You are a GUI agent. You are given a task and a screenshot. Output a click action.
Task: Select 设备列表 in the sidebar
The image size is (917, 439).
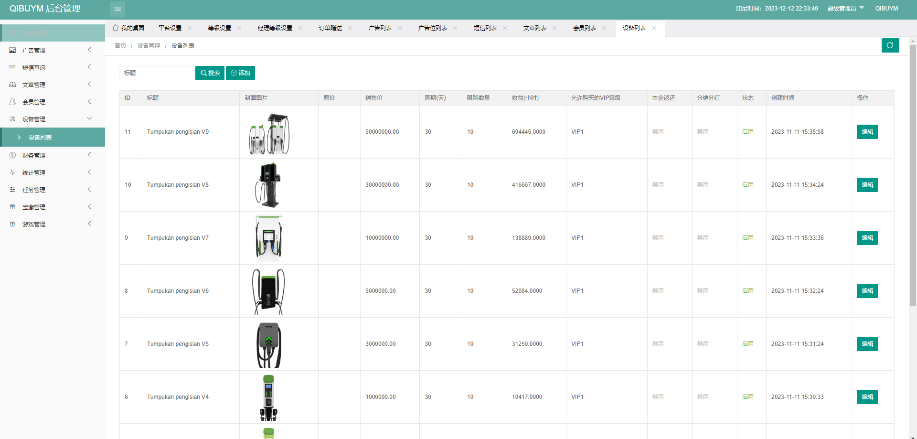(40, 137)
